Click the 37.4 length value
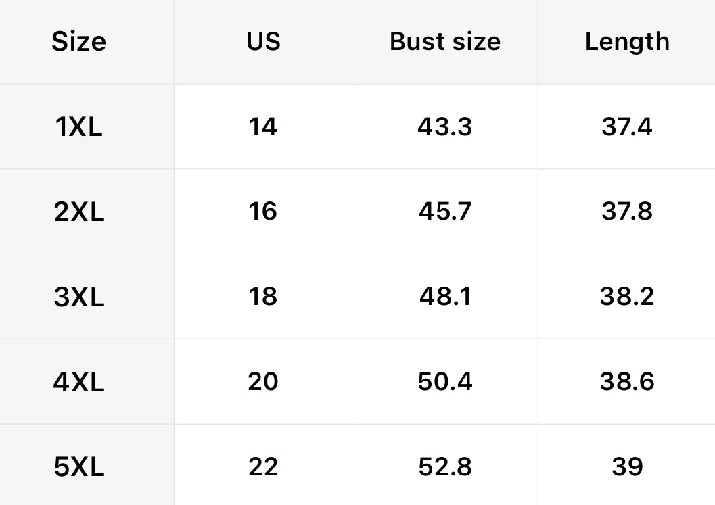The height and width of the screenshot is (505, 715). pos(627,127)
